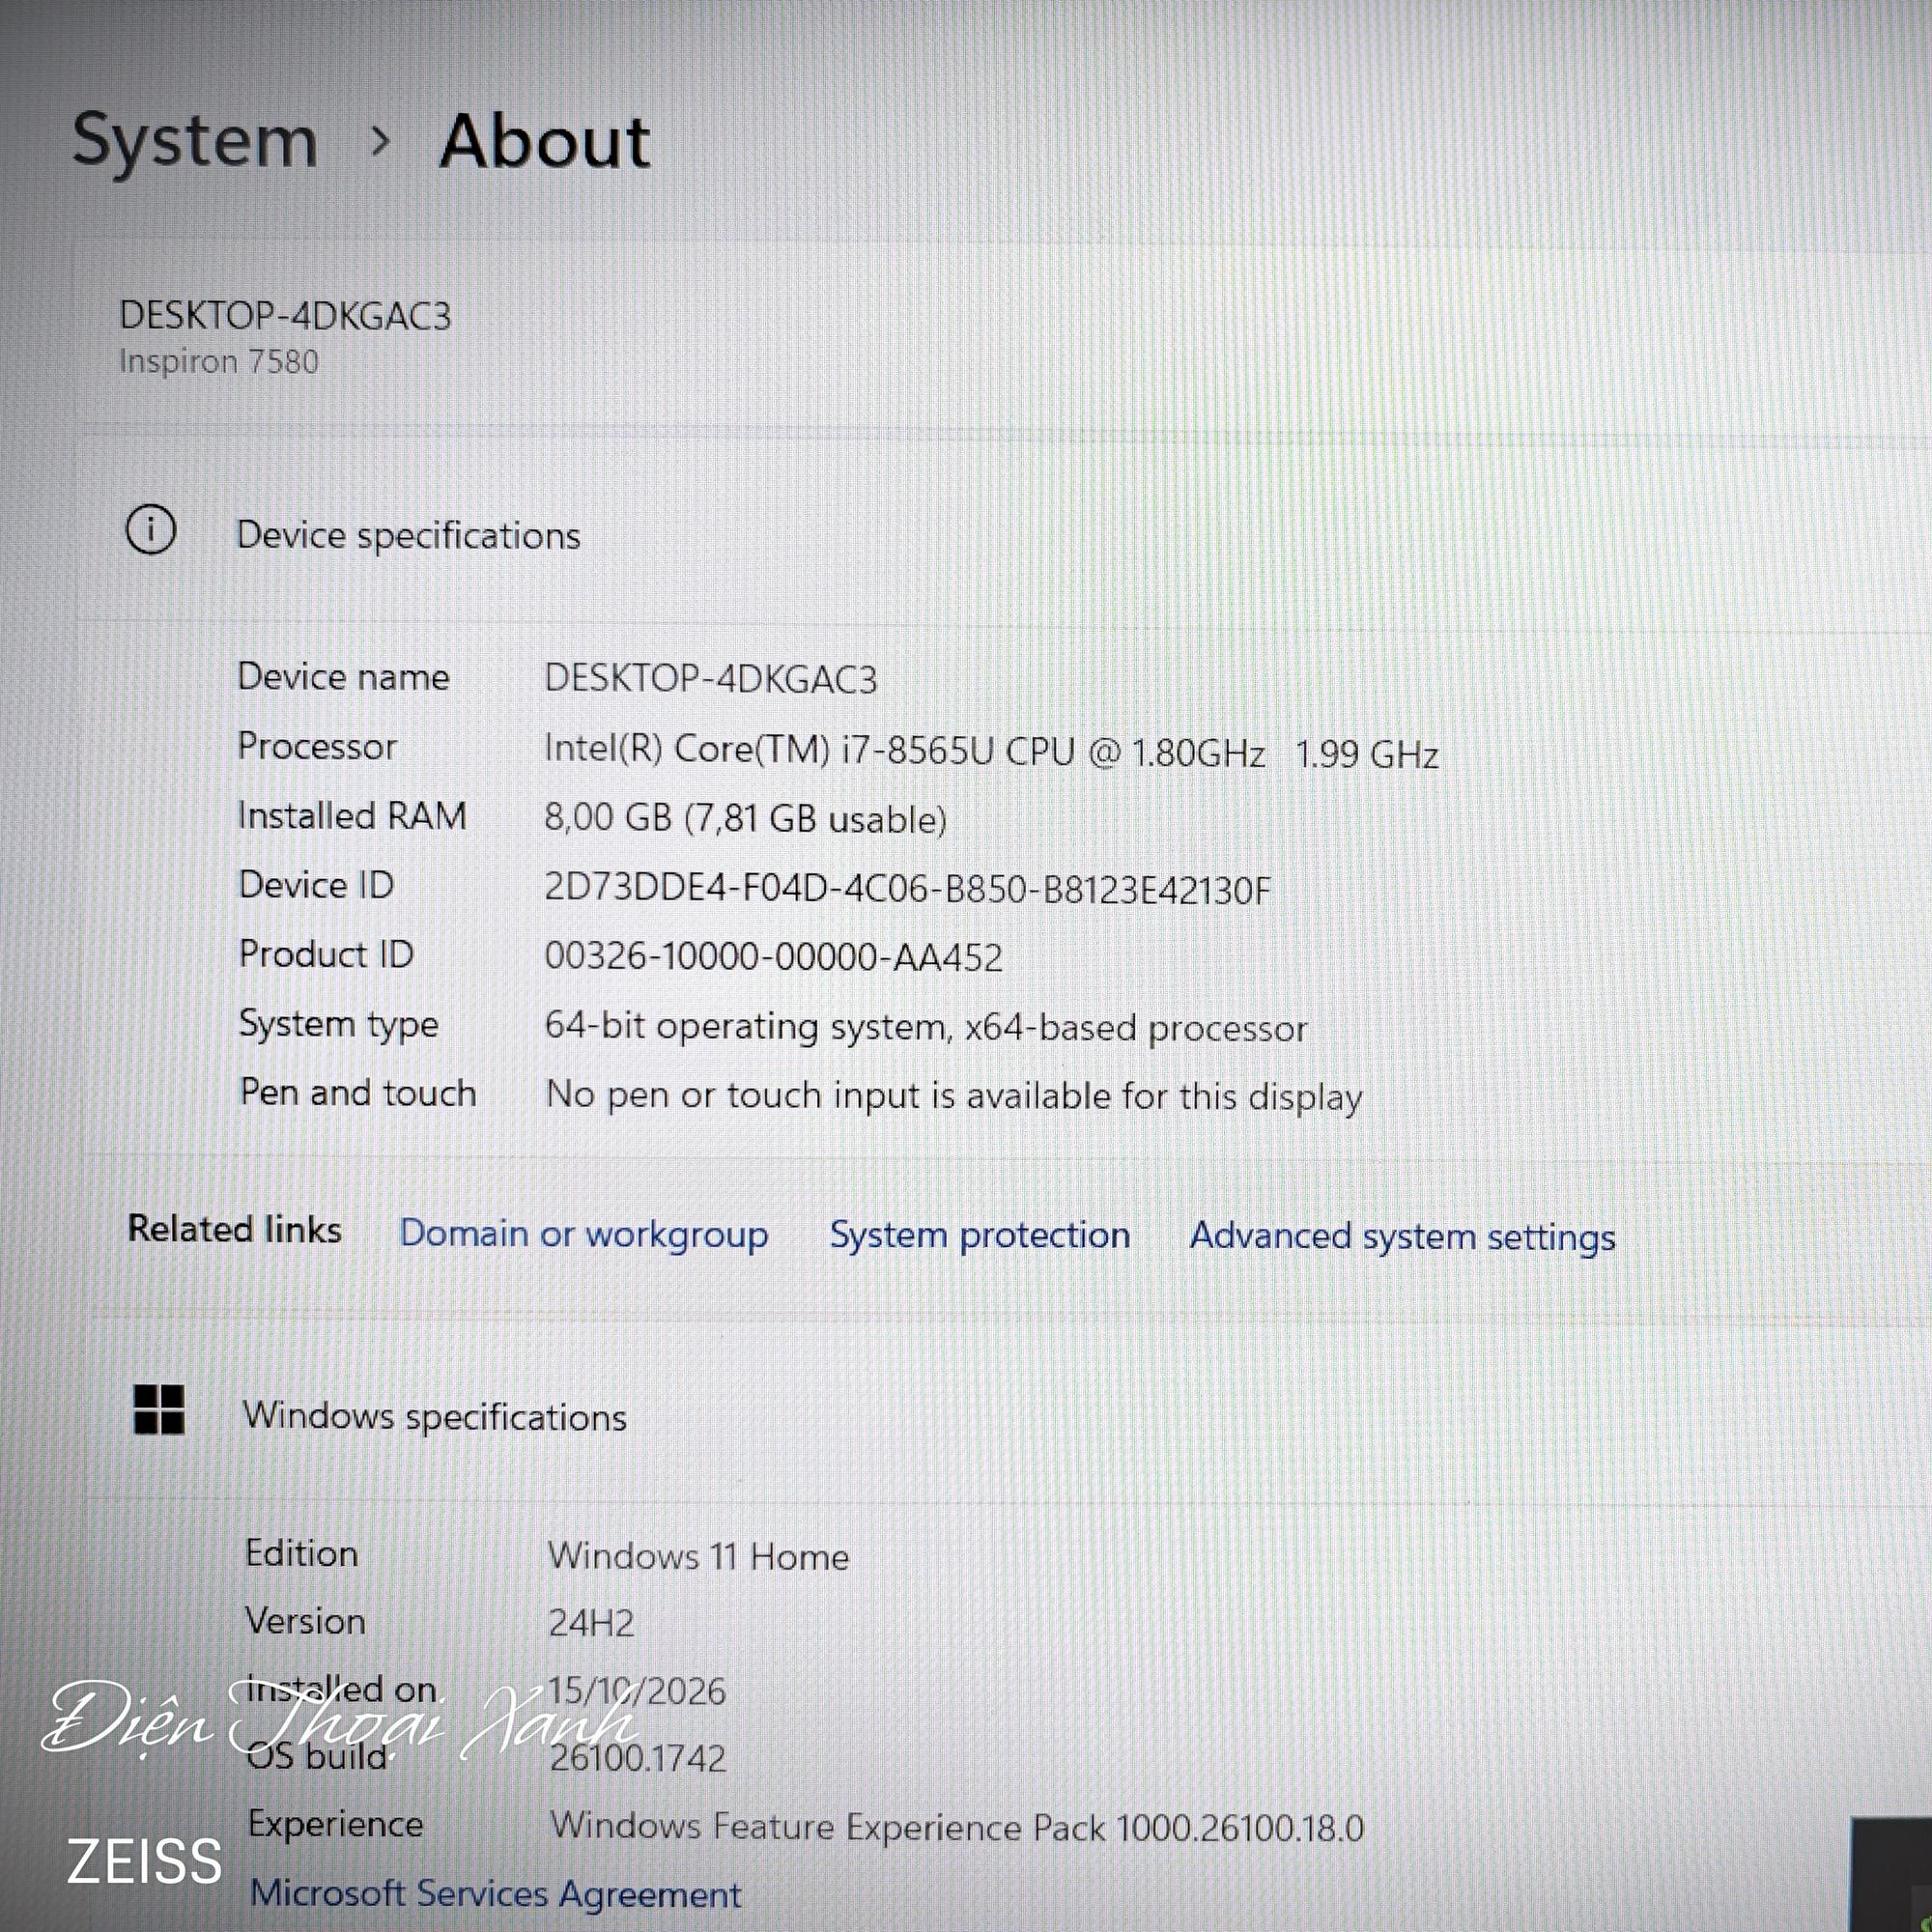Click the breadcrumb chevron arrow after System
Screen dimensions: 1932x1932
[380, 142]
